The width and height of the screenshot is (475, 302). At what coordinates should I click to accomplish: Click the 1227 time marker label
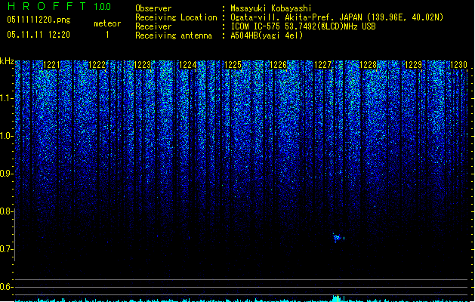323,65
